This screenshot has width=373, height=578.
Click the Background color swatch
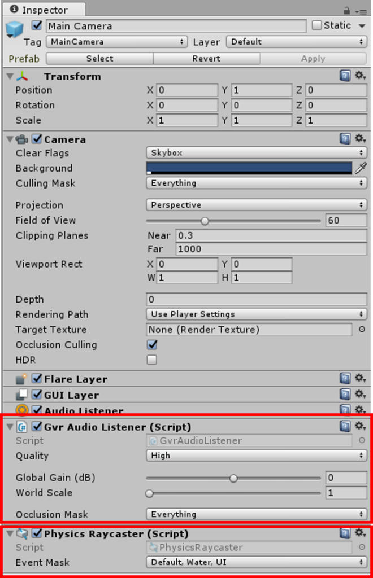(x=249, y=168)
